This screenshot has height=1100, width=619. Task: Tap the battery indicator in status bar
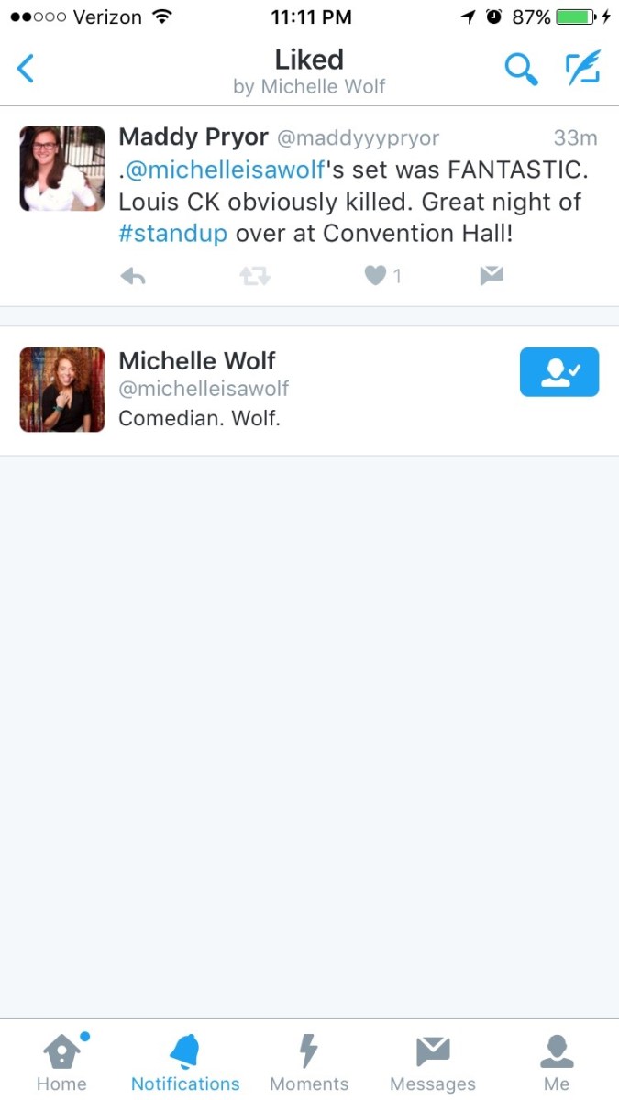tap(575, 16)
